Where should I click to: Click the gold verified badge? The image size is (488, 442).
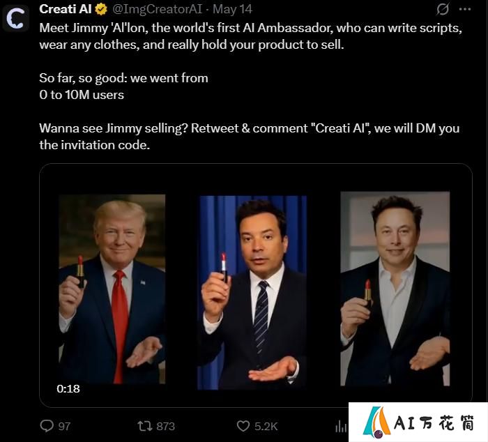coord(101,9)
